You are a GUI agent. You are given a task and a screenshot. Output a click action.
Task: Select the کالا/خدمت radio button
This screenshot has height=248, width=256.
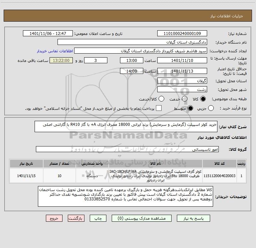[x=162, y=99]
